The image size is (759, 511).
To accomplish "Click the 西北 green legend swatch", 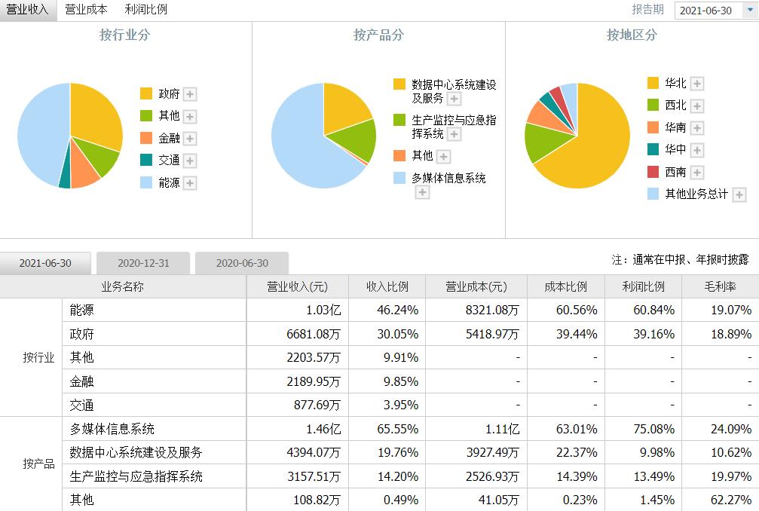I will point(653,105).
